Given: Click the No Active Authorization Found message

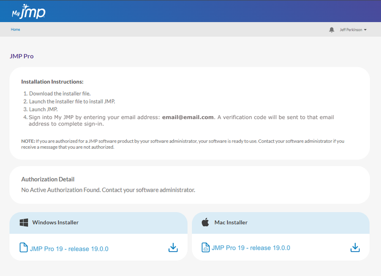Looking at the screenshot, I should 108,190.
